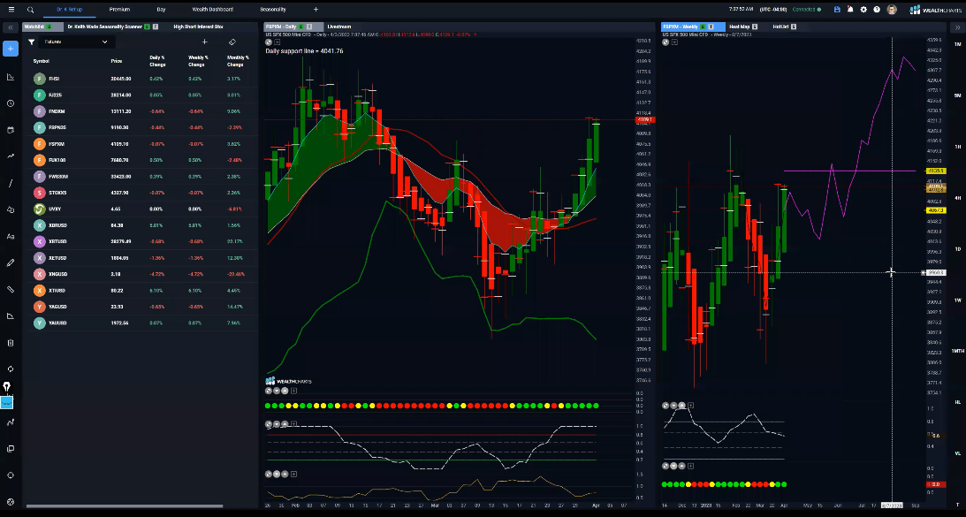
Task: Add a new workspace tab with plus
Action: [x=316, y=10]
